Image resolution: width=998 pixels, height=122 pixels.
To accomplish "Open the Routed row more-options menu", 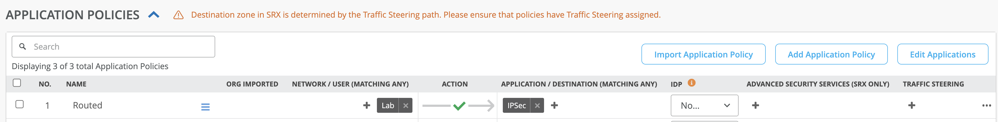I will tap(986, 105).
